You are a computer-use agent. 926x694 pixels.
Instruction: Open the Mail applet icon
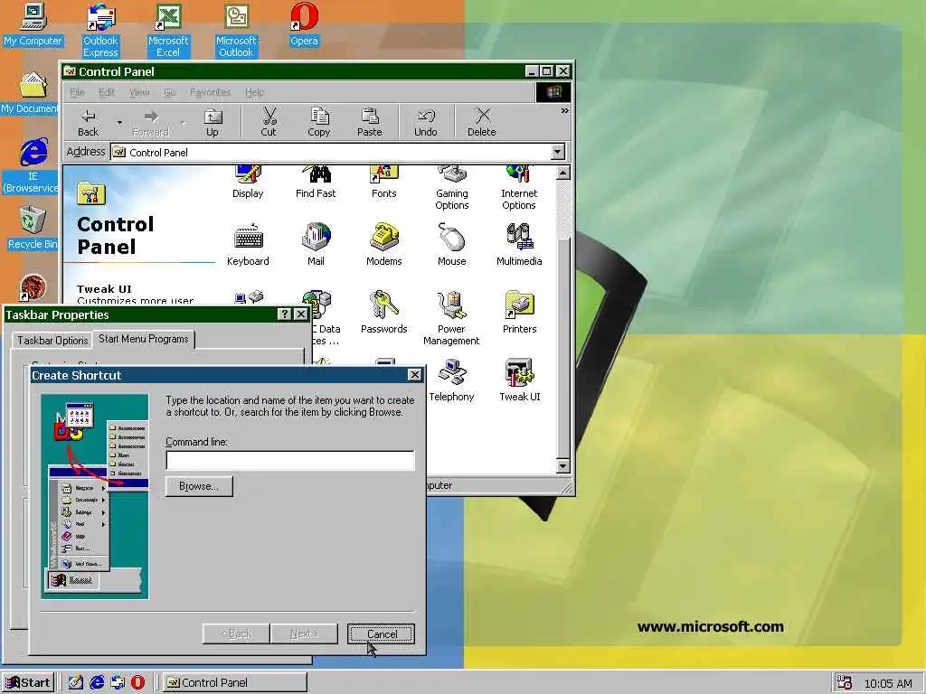[x=316, y=244]
